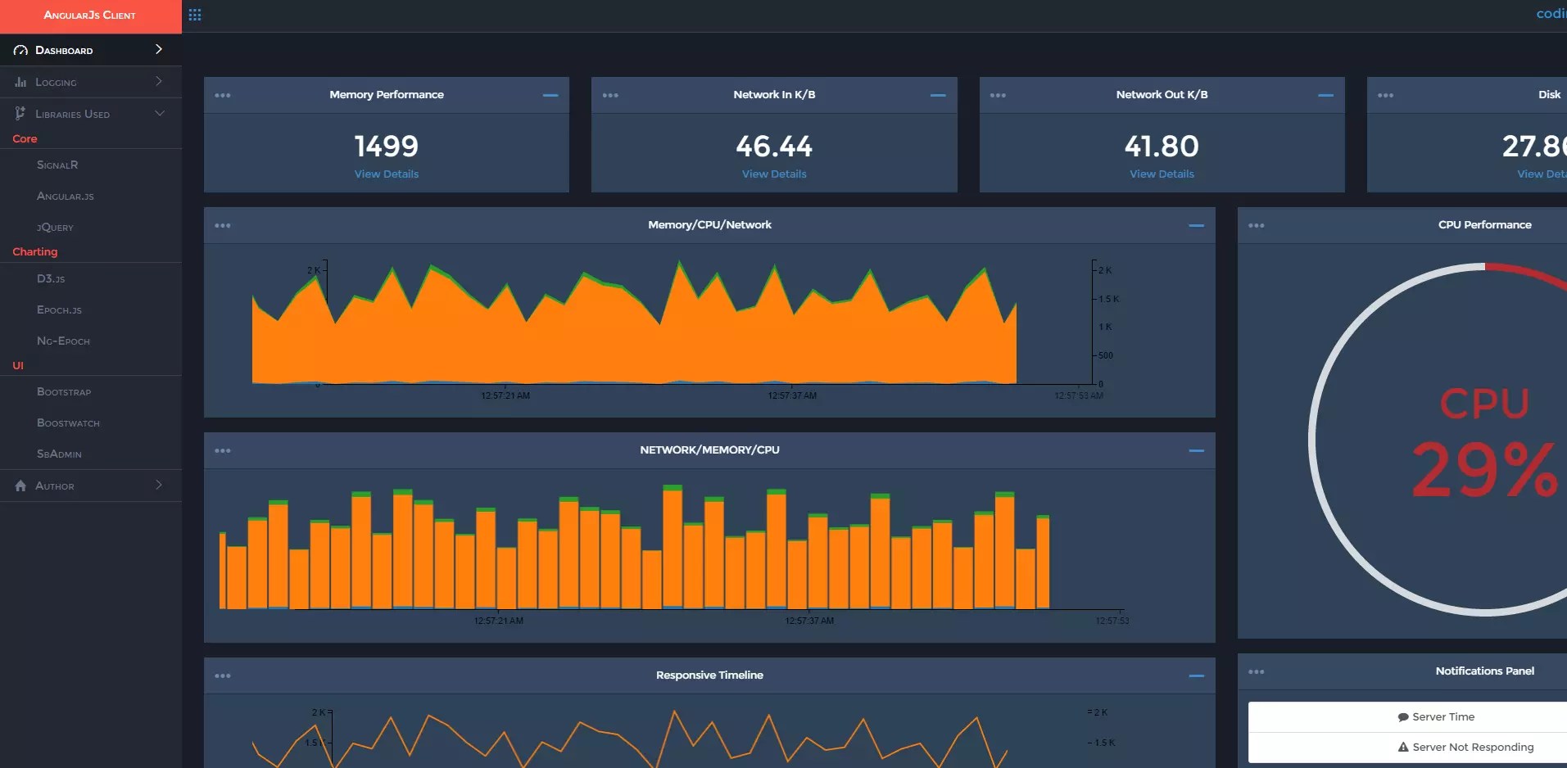1567x768 pixels.
Task: Open the options dots on Memory Performance panel
Action: (x=224, y=95)
